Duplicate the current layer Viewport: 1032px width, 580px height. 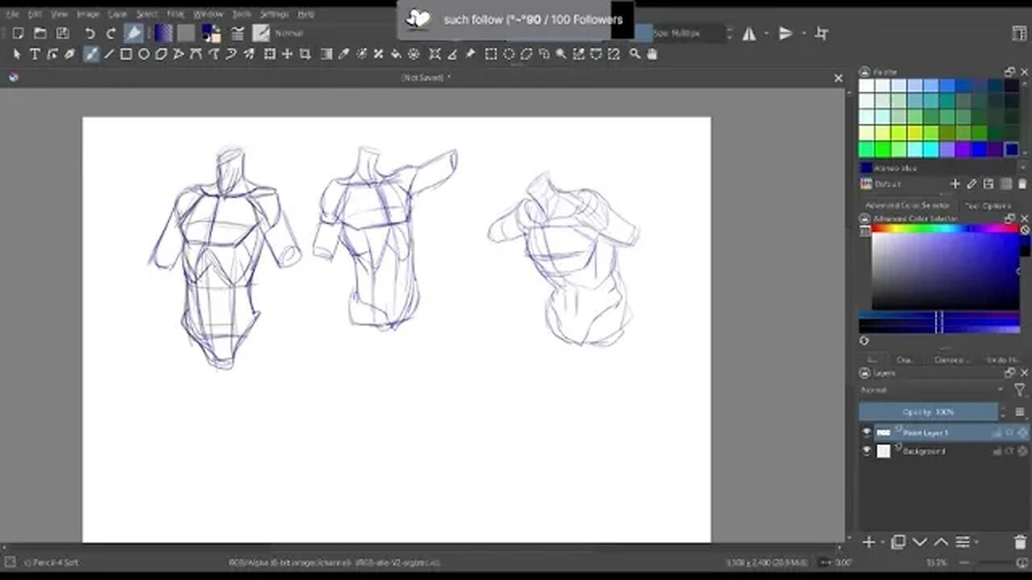click(x=899, y=543)
